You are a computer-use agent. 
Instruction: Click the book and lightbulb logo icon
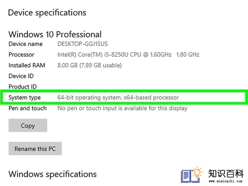coord(192,175)
